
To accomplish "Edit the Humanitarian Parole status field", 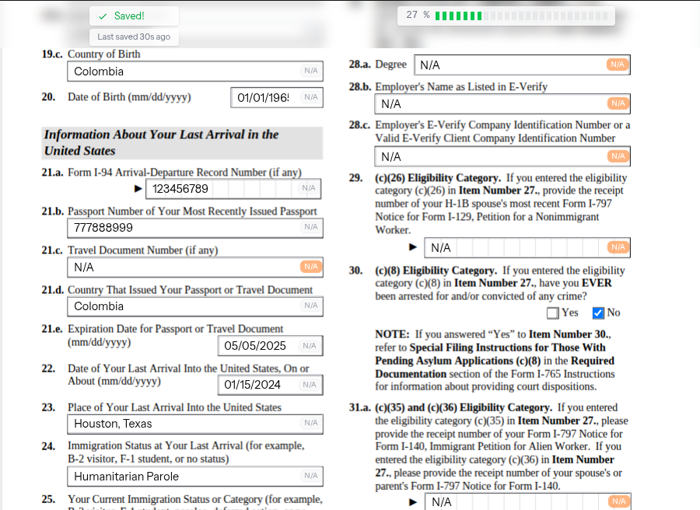I will (183, 476).
